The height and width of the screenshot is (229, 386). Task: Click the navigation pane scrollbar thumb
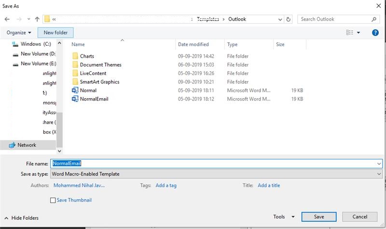(59, 129)
